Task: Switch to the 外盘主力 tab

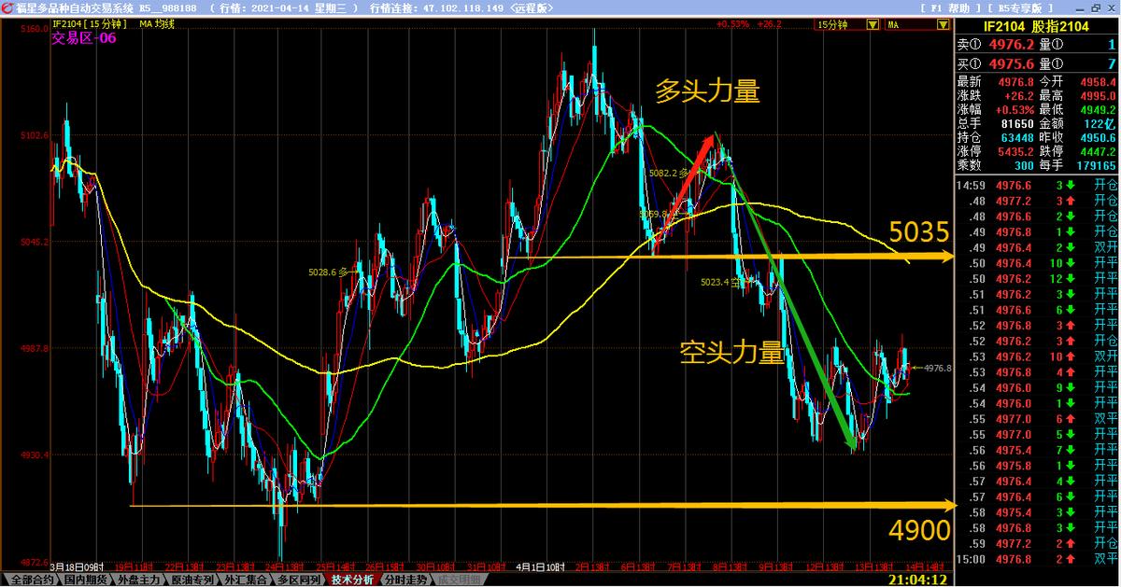Action: pyautogui.click(x=137, y=580)
